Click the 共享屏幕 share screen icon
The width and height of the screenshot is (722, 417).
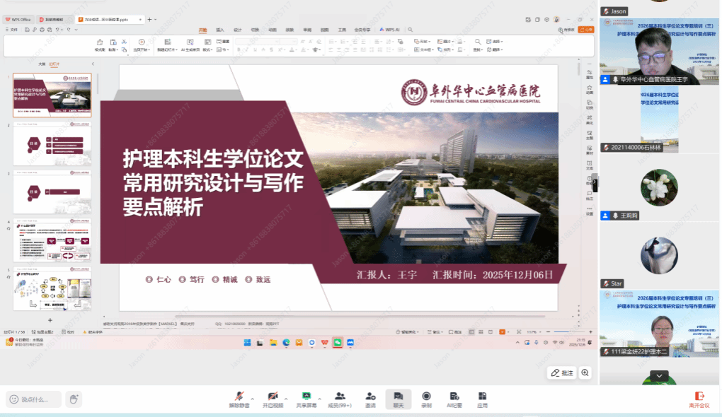point(306,399)
